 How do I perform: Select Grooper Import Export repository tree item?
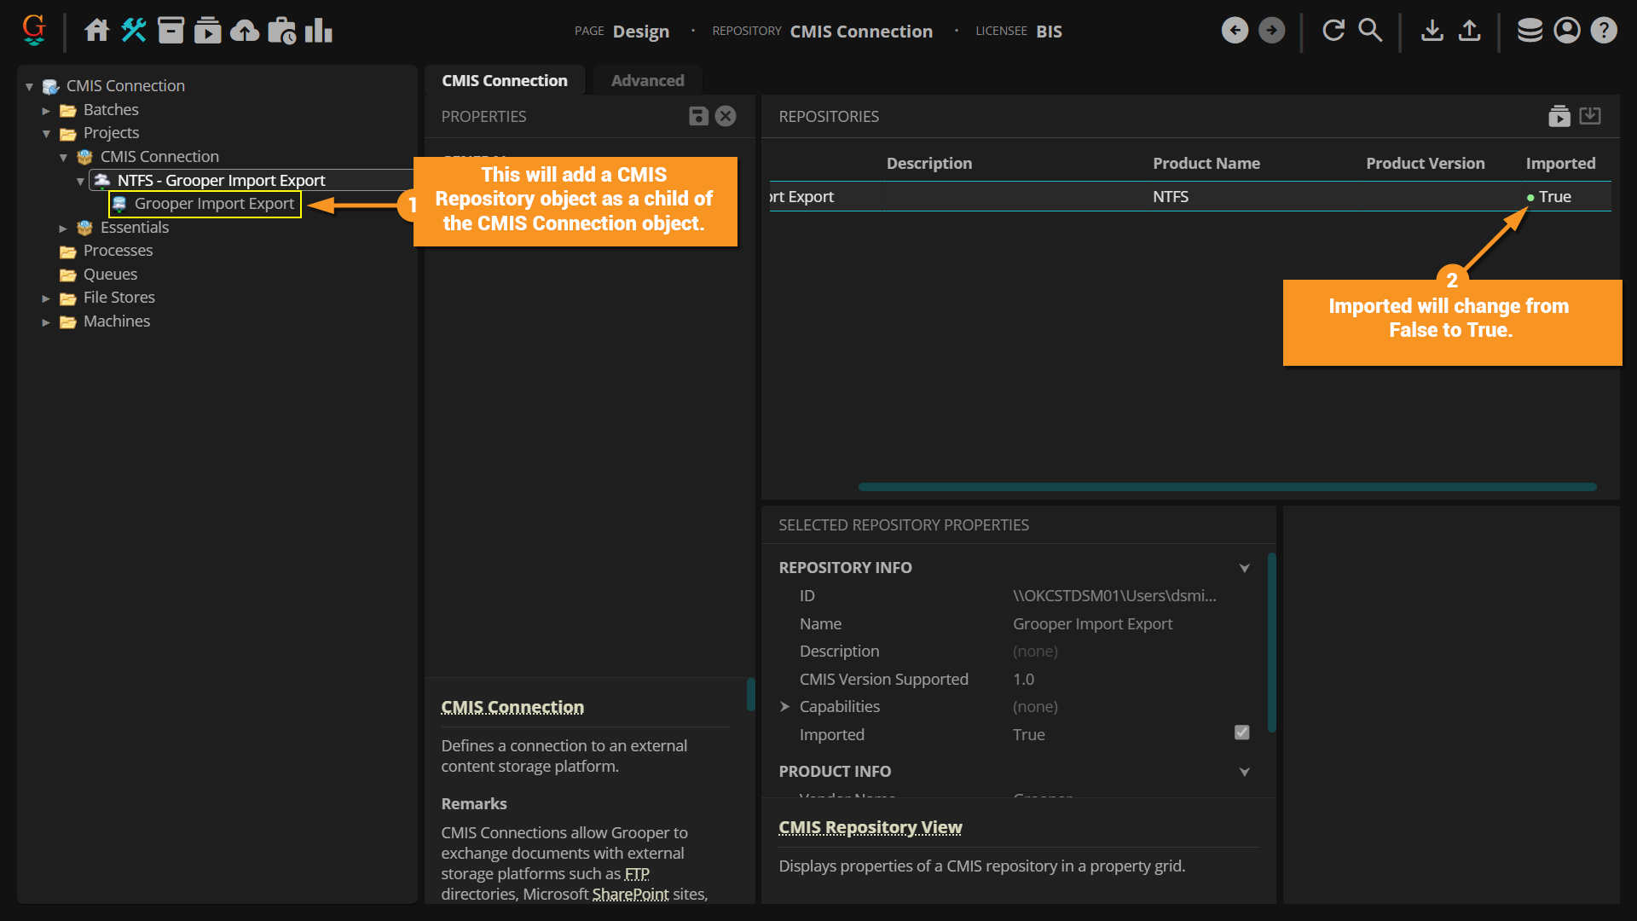213,204
